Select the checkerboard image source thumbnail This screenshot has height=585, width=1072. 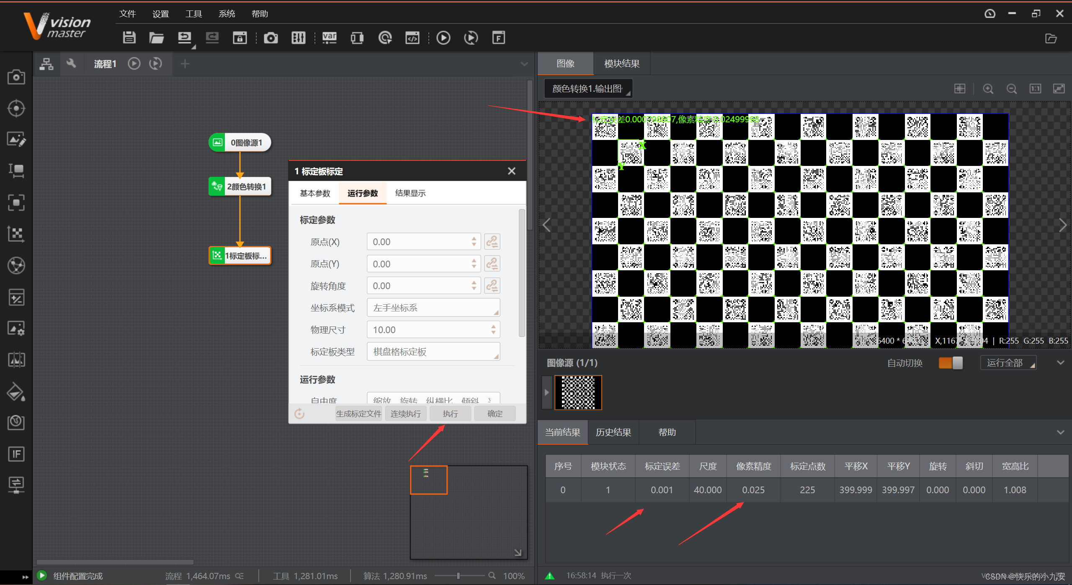coord(578,393)
